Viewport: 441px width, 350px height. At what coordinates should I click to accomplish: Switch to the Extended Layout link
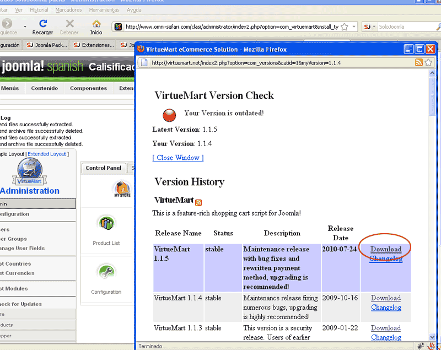pos(47,154)
